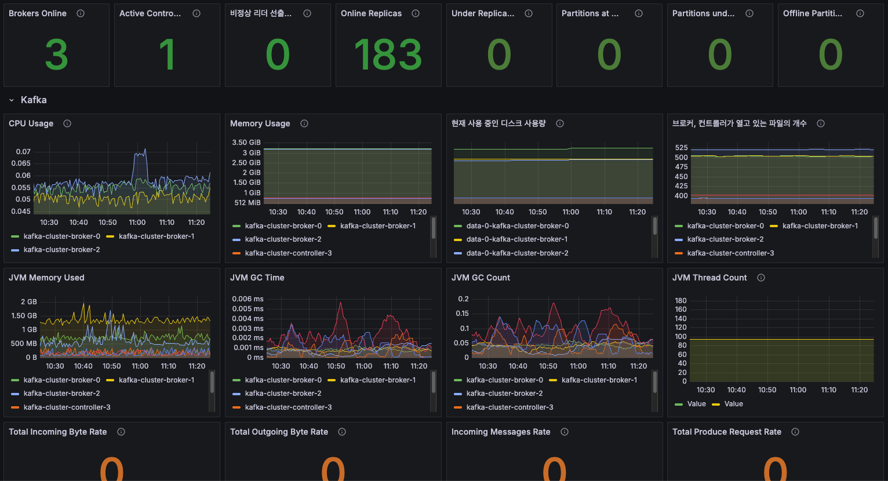The image size is (888, 481).
Task: Open the JVM Memory Used panel title
Action: [x=46, y=278]
